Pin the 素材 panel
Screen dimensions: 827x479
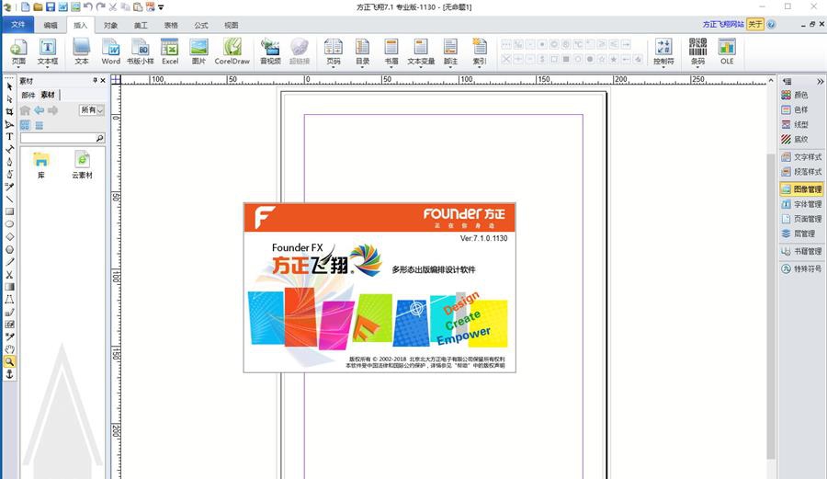tap(95, 80)
